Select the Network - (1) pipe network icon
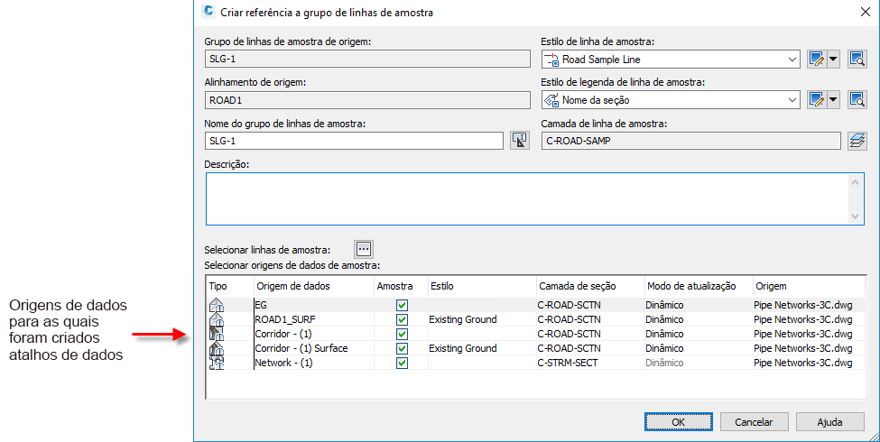Screen dimensions: 880x442 coord(217,363)
